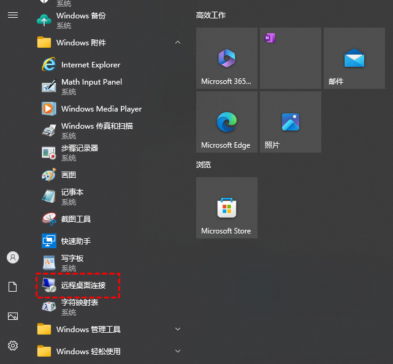
Task: Click the 高效工作 group header
Action: [211, 15]
